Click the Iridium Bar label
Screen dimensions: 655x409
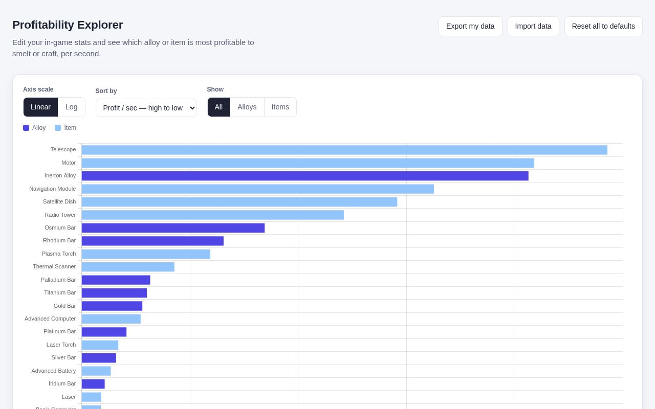coord(62,383)
